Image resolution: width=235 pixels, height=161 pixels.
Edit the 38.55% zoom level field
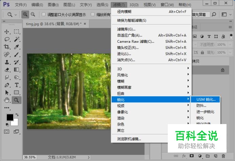point(30,157)
